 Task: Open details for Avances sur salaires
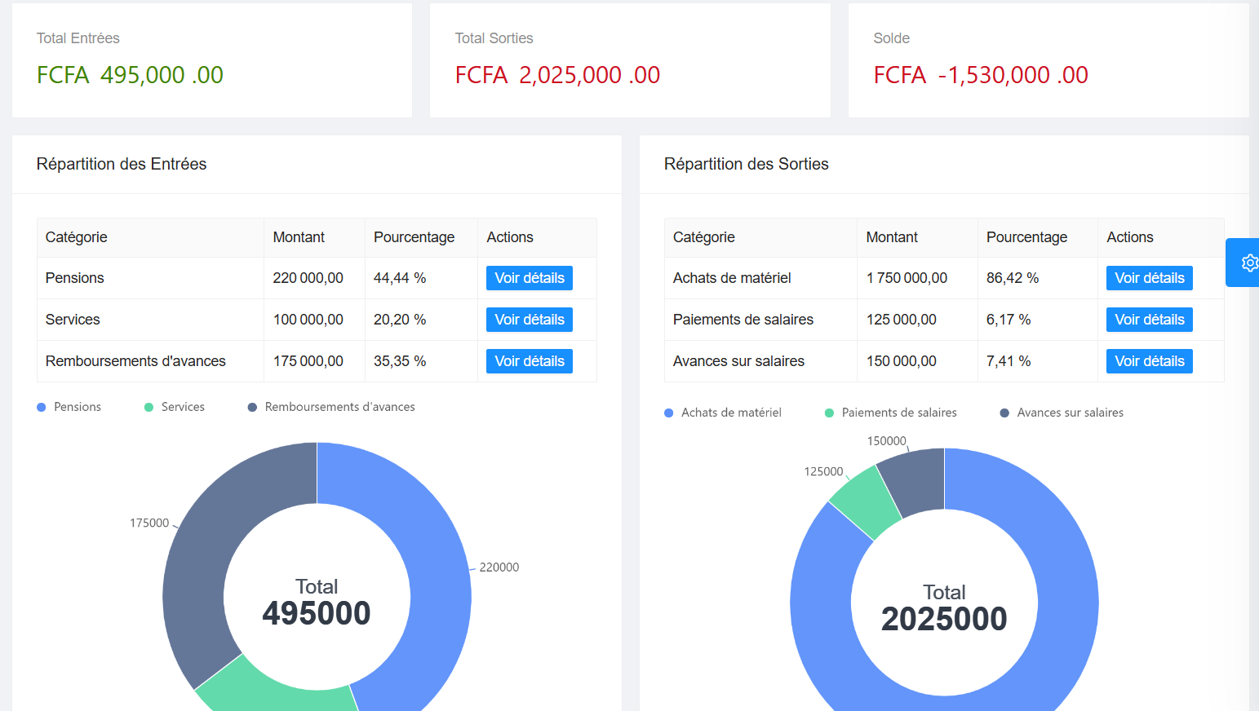pyautogui.click(x=1149, y=360)
